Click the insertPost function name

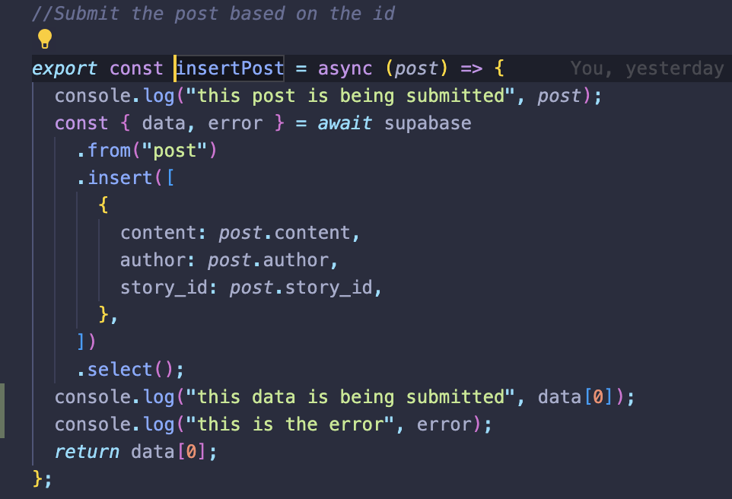coord(230,68)
